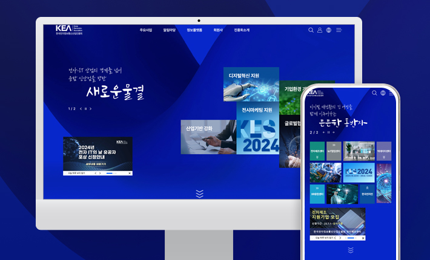This screenshot has height=260, width=430.
Task: Pause the desktop hero slideshow
Action: click(x=85, y=109)
